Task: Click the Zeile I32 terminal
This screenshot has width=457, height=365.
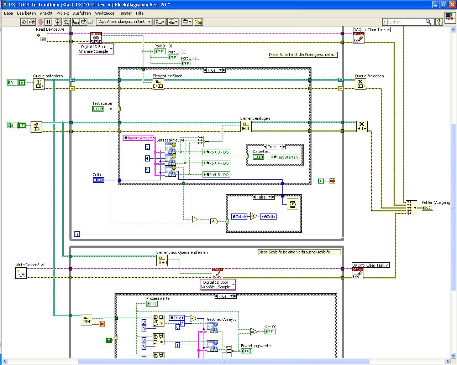Action: [x=98, y=180]
